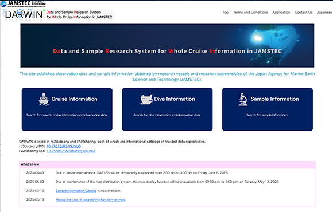Open the Application menu item
This screenshot has width=333, height=212.
[281, 12]
